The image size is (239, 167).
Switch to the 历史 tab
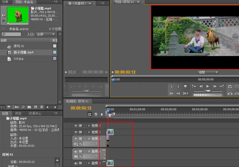point(18,113)
